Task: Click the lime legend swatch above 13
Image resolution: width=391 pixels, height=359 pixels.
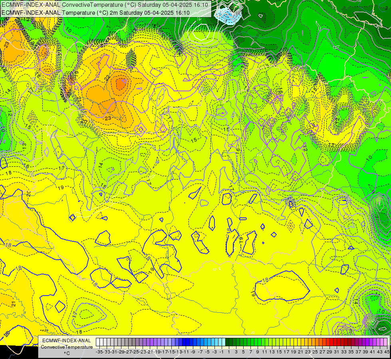Action: click(270, 342)
